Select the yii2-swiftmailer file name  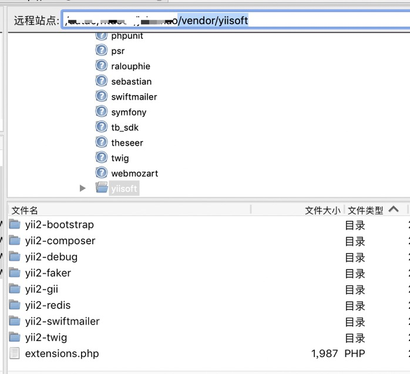coord(62,322)
